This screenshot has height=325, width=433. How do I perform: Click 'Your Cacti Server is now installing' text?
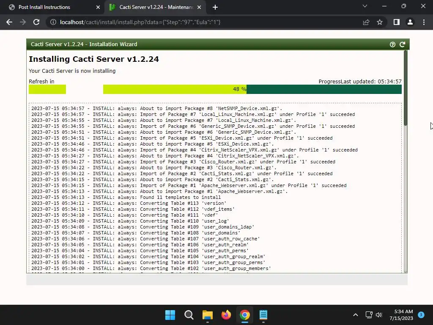pyautogui.click(x=72, y=71)
